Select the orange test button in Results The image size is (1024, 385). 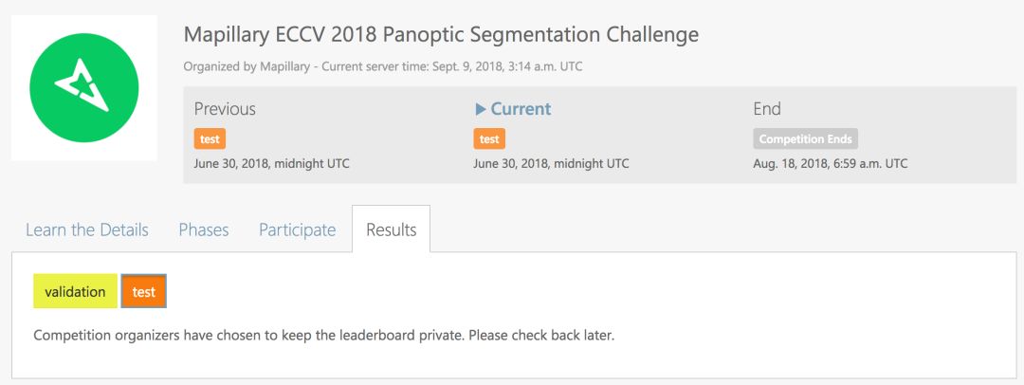144,291
